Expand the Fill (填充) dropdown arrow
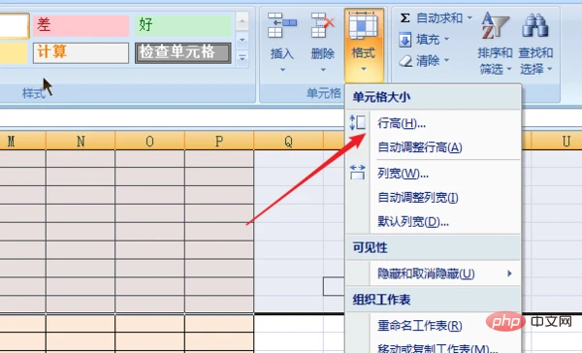The height and width of the screenshot is (353, 582). pyautogui.click(x=446, y=39)
